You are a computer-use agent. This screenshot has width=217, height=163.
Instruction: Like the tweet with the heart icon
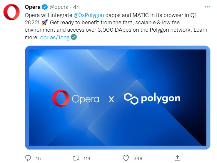126,158
